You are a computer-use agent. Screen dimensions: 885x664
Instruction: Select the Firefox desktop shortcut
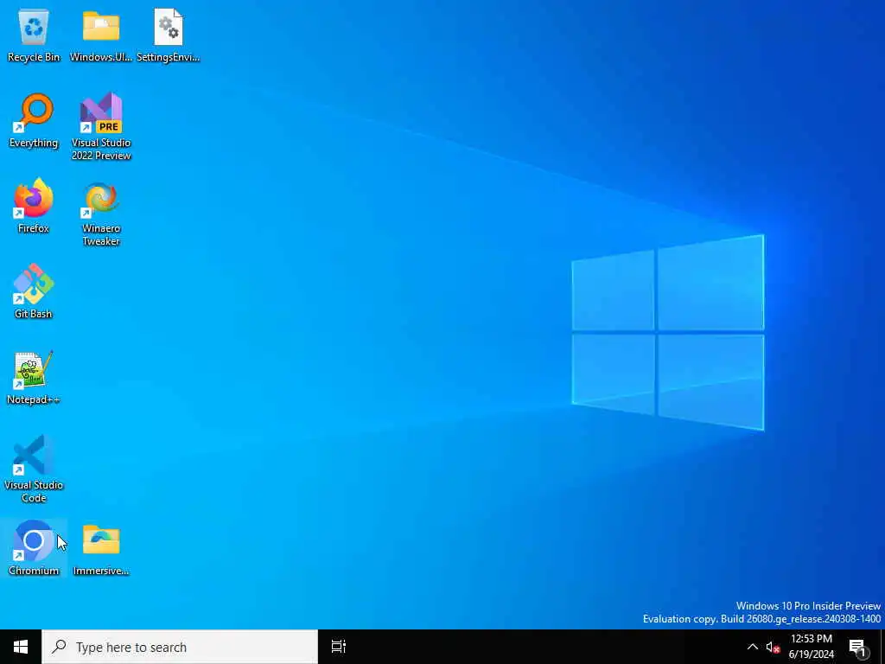[34, 206]
